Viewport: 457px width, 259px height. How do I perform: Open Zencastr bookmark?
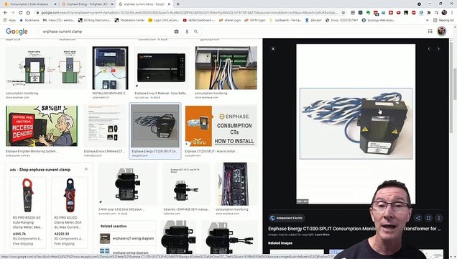click(313, 20)
